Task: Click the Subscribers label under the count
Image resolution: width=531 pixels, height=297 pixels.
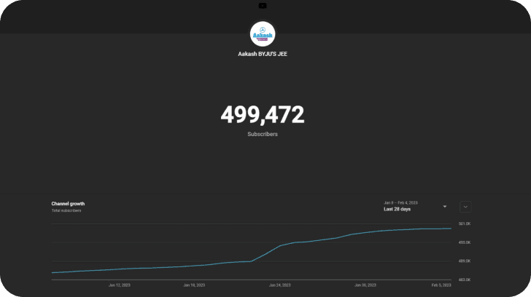Action: 263,134
